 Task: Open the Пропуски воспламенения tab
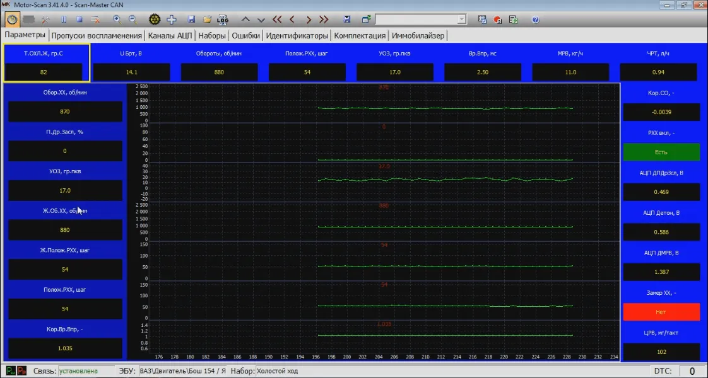97,35
